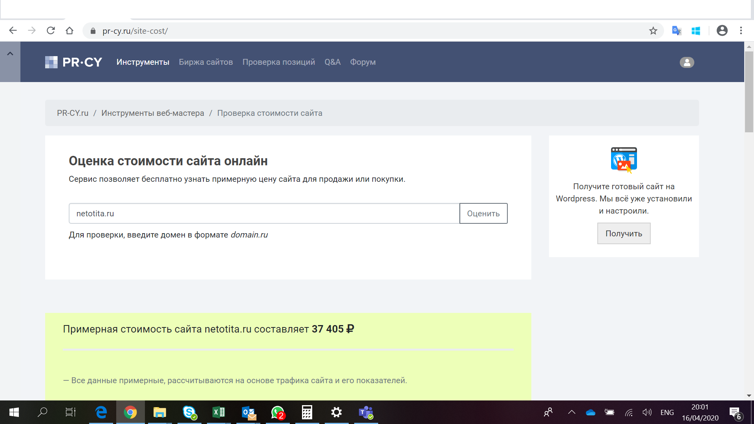
Task: Open the user profile avatar in site header
Action: pyautogui.click(x=687, y=62)
